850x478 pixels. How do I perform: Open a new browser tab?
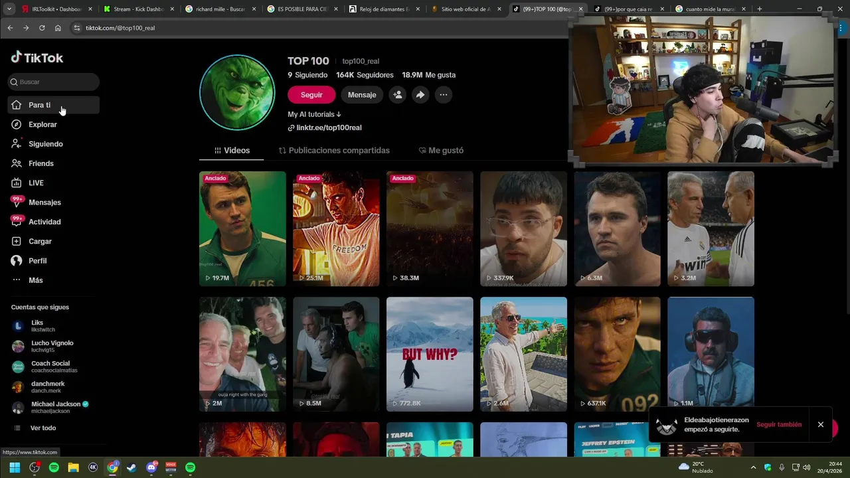coord(760,9)
